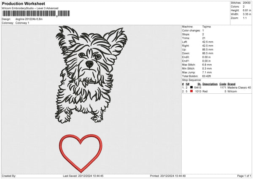Viewport: 253px width, 179px height.
Task: Click the 'Stop Sequence:' heading
Action: pos(192,80)
